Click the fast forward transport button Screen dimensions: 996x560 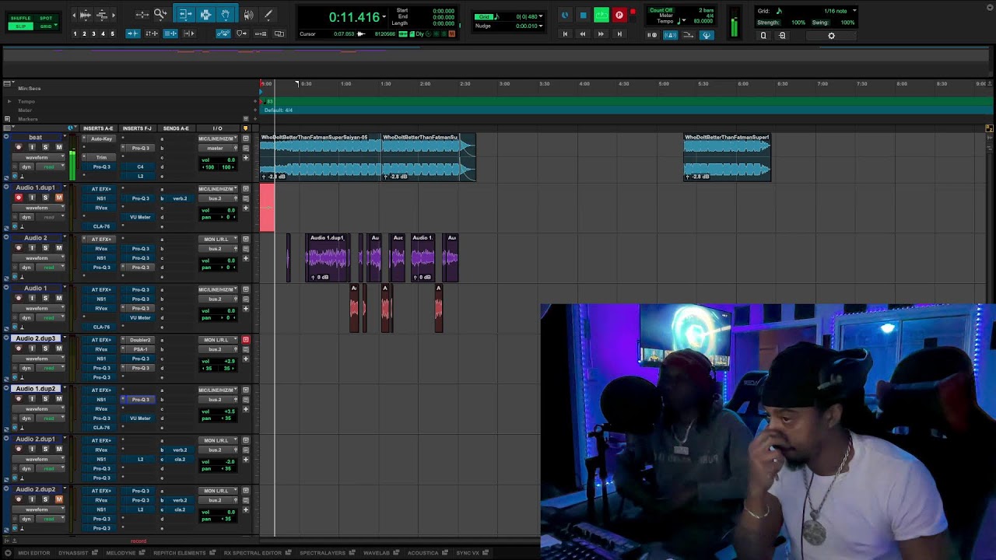pos(601,34)
